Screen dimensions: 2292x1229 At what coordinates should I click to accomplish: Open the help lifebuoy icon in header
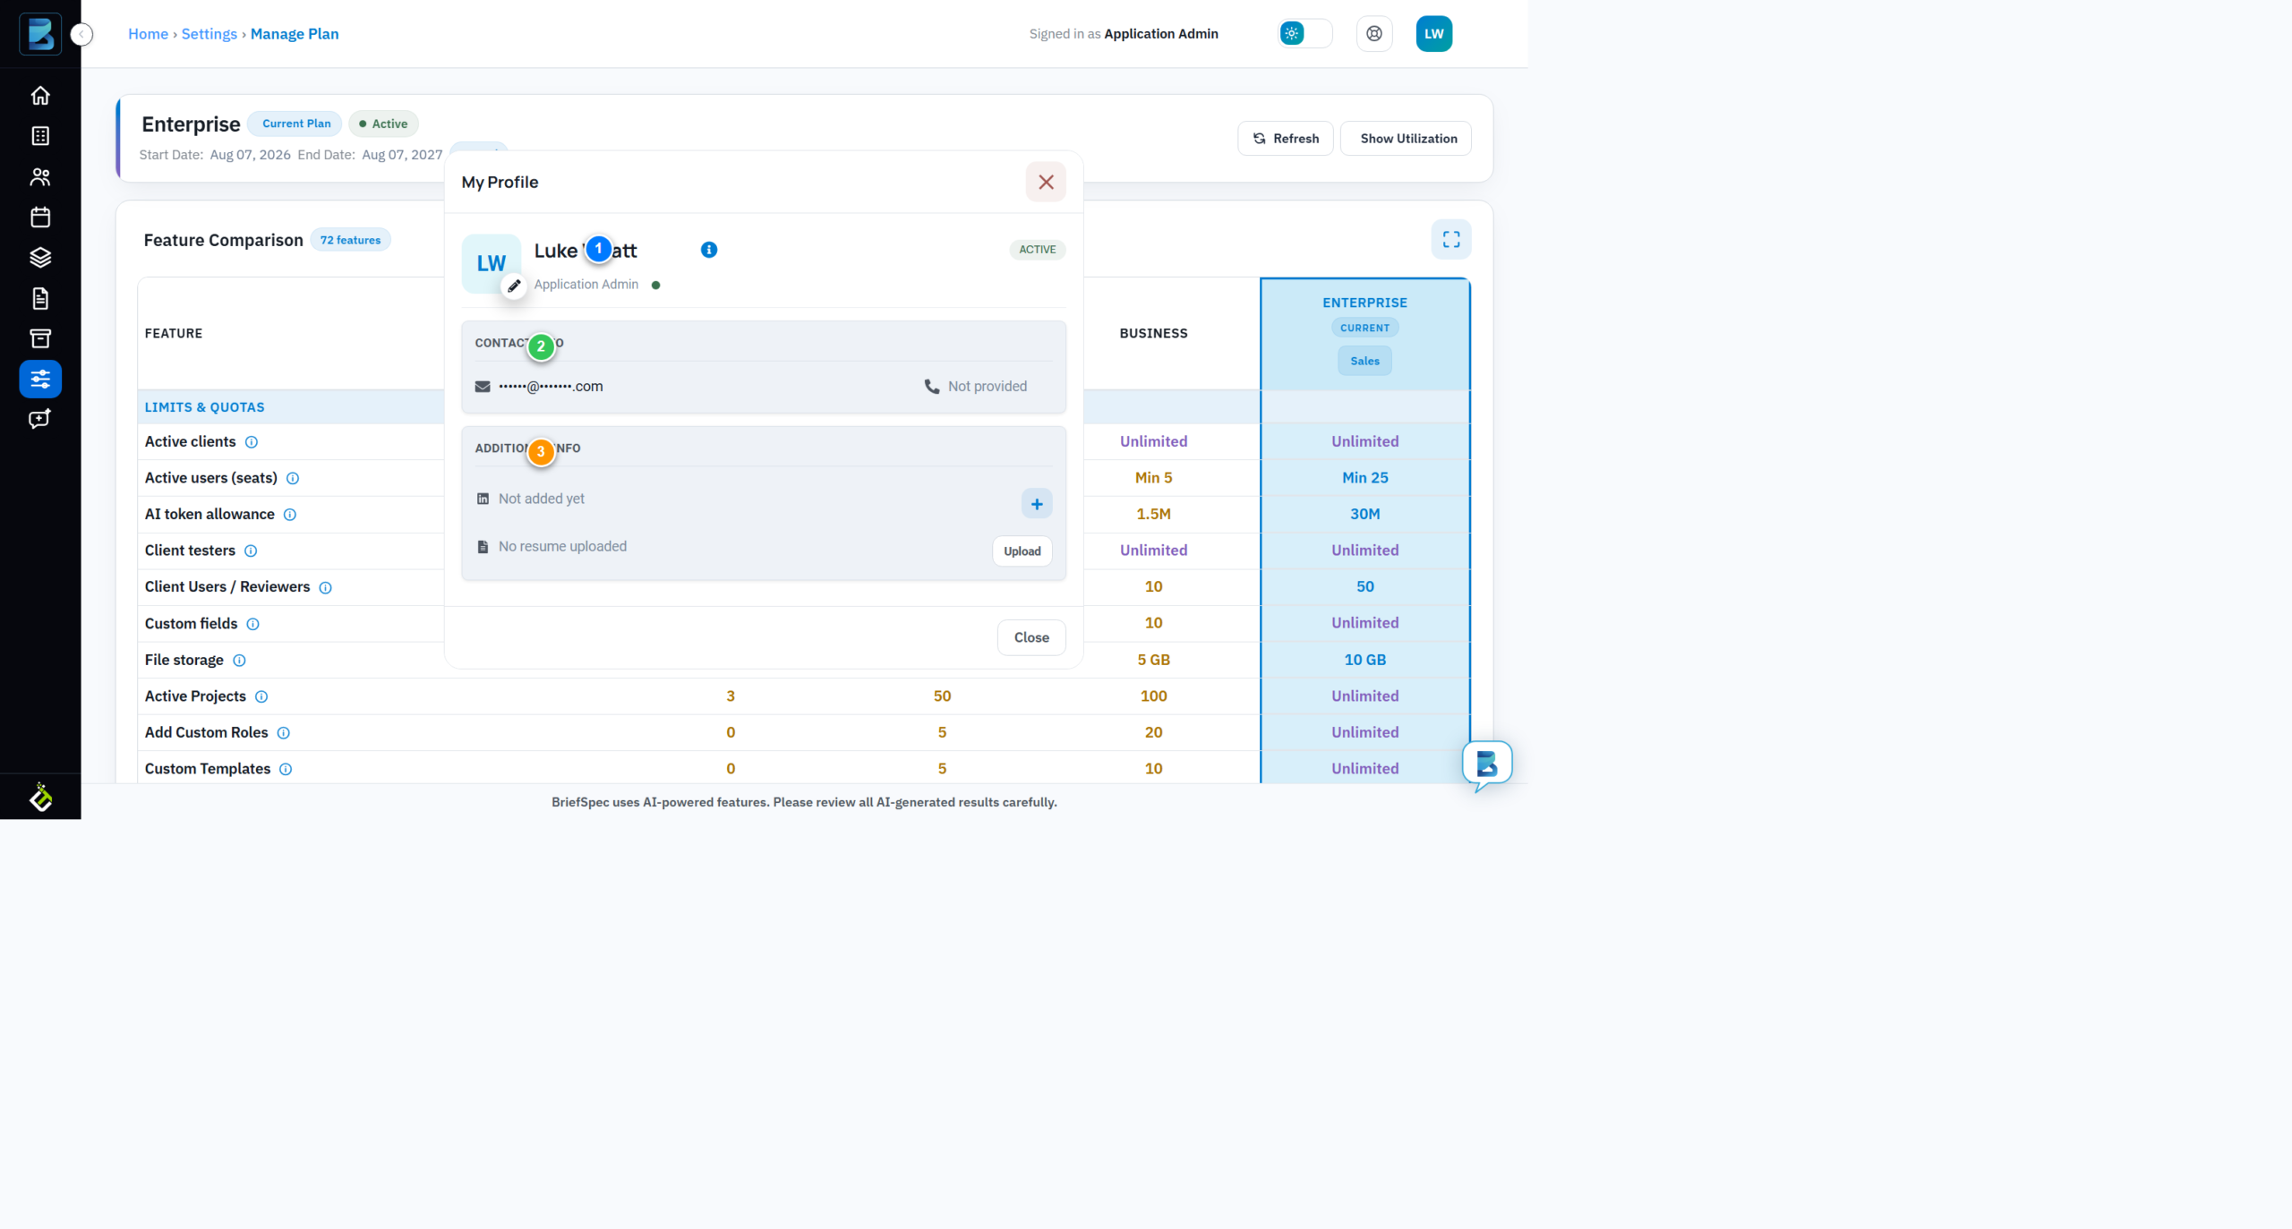[x=1374, y=34]
